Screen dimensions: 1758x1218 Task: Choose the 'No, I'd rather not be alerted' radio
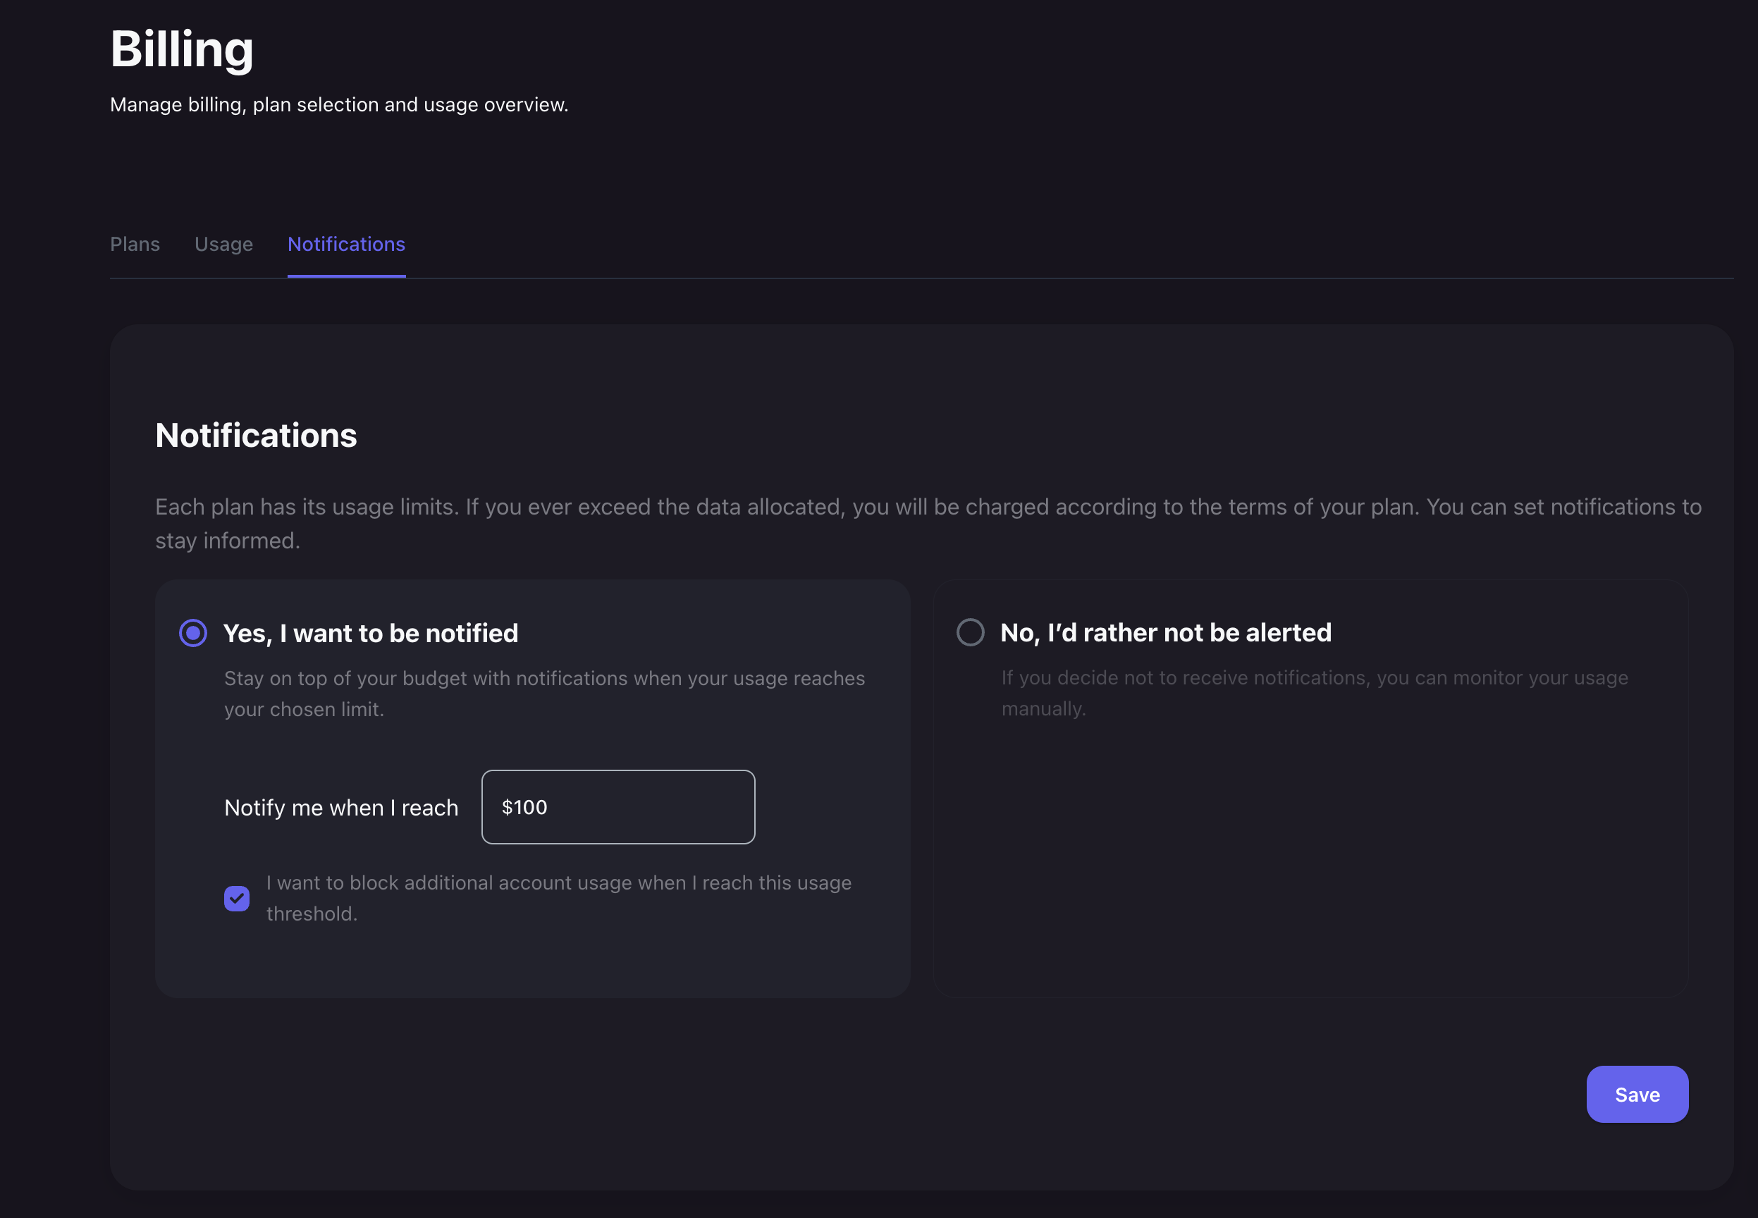coord(970,632)
